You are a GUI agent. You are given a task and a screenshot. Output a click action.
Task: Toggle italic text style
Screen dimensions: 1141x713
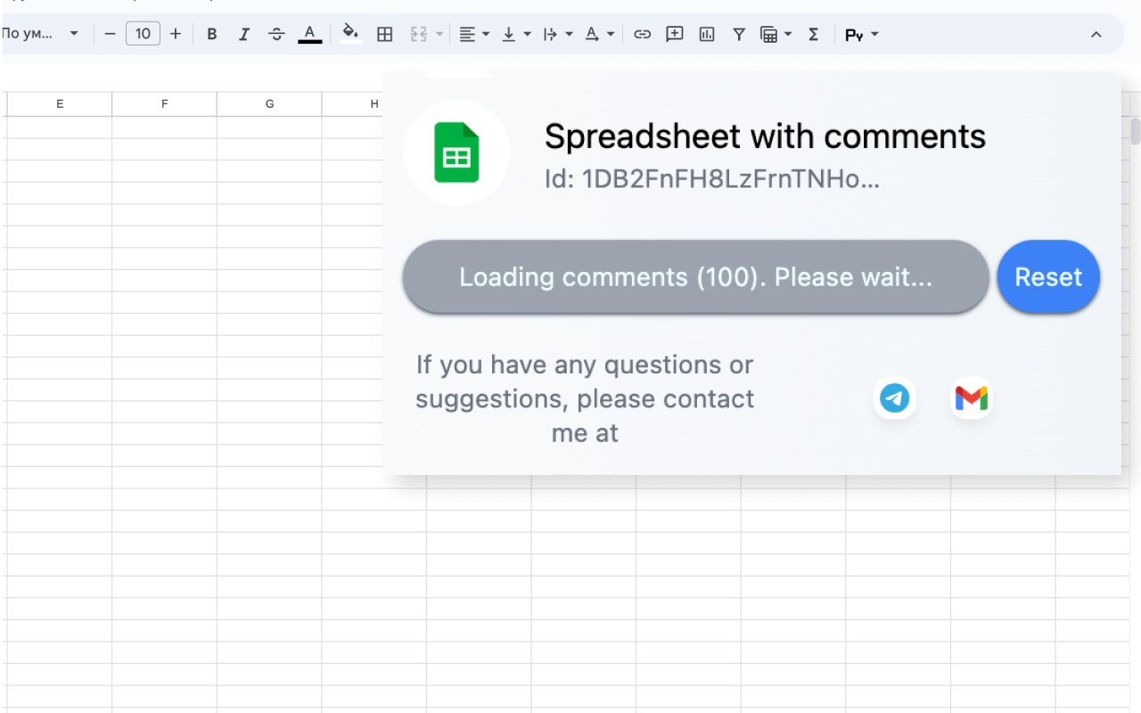coord(244,35)
